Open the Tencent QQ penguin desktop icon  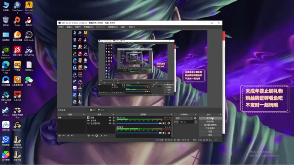tap(29, 21)
